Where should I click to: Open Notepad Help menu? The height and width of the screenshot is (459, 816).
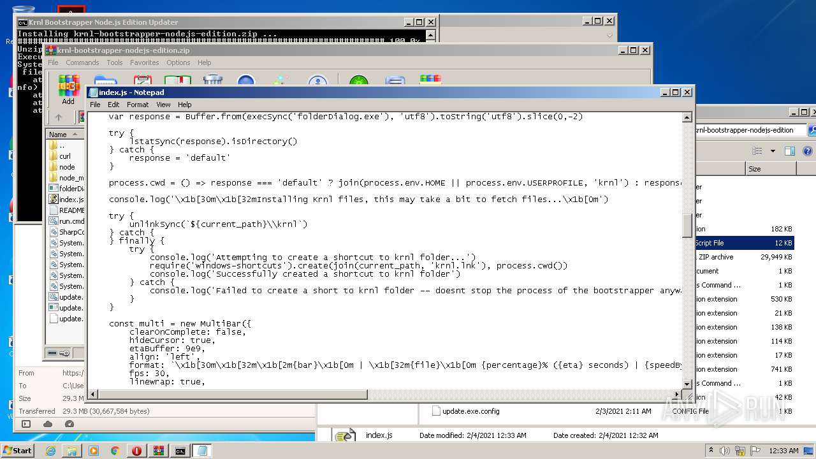click(x=185, y=105)
